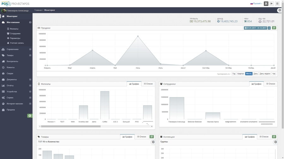The height and width of the screenshot is (159, 284).
Task: Click the fullscreen icon in top bar
Action: 266,3
